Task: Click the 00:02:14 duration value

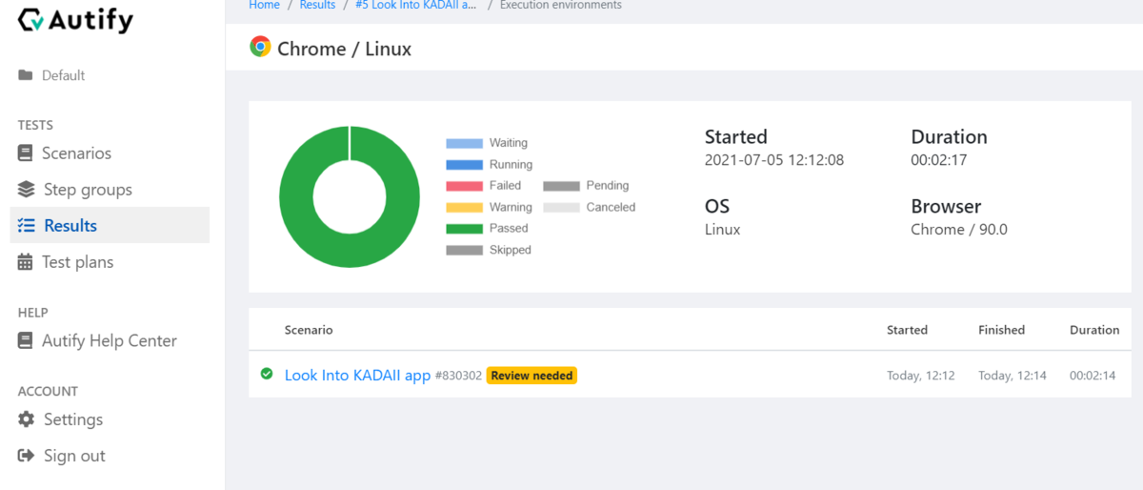Action: point(1093,376)
